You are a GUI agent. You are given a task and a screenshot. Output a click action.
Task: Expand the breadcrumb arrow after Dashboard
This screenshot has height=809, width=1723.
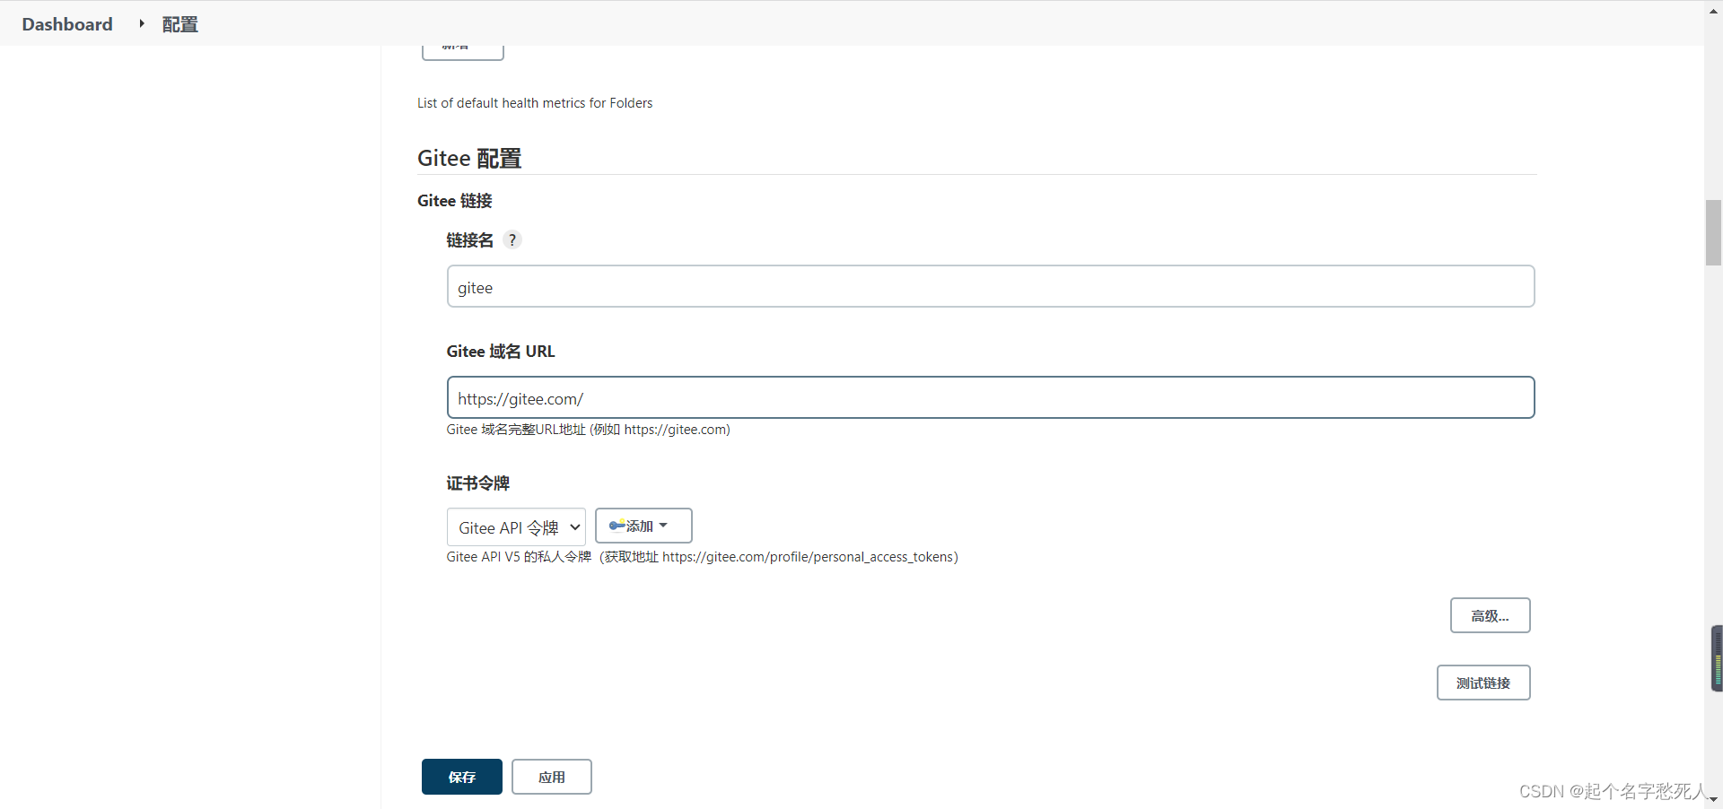(x=141, y=23)
